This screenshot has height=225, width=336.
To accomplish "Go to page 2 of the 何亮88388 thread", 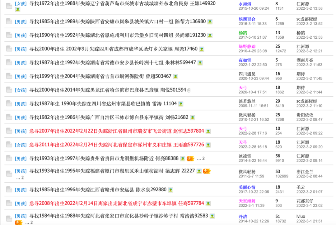I will pyautogui.click(x=203, y=159).
